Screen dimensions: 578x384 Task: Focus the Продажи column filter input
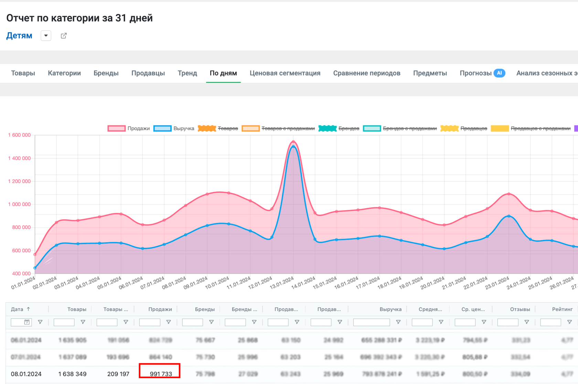coord(150,322)
